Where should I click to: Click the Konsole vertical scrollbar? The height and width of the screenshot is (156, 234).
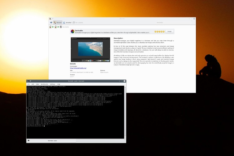[125, 112]
